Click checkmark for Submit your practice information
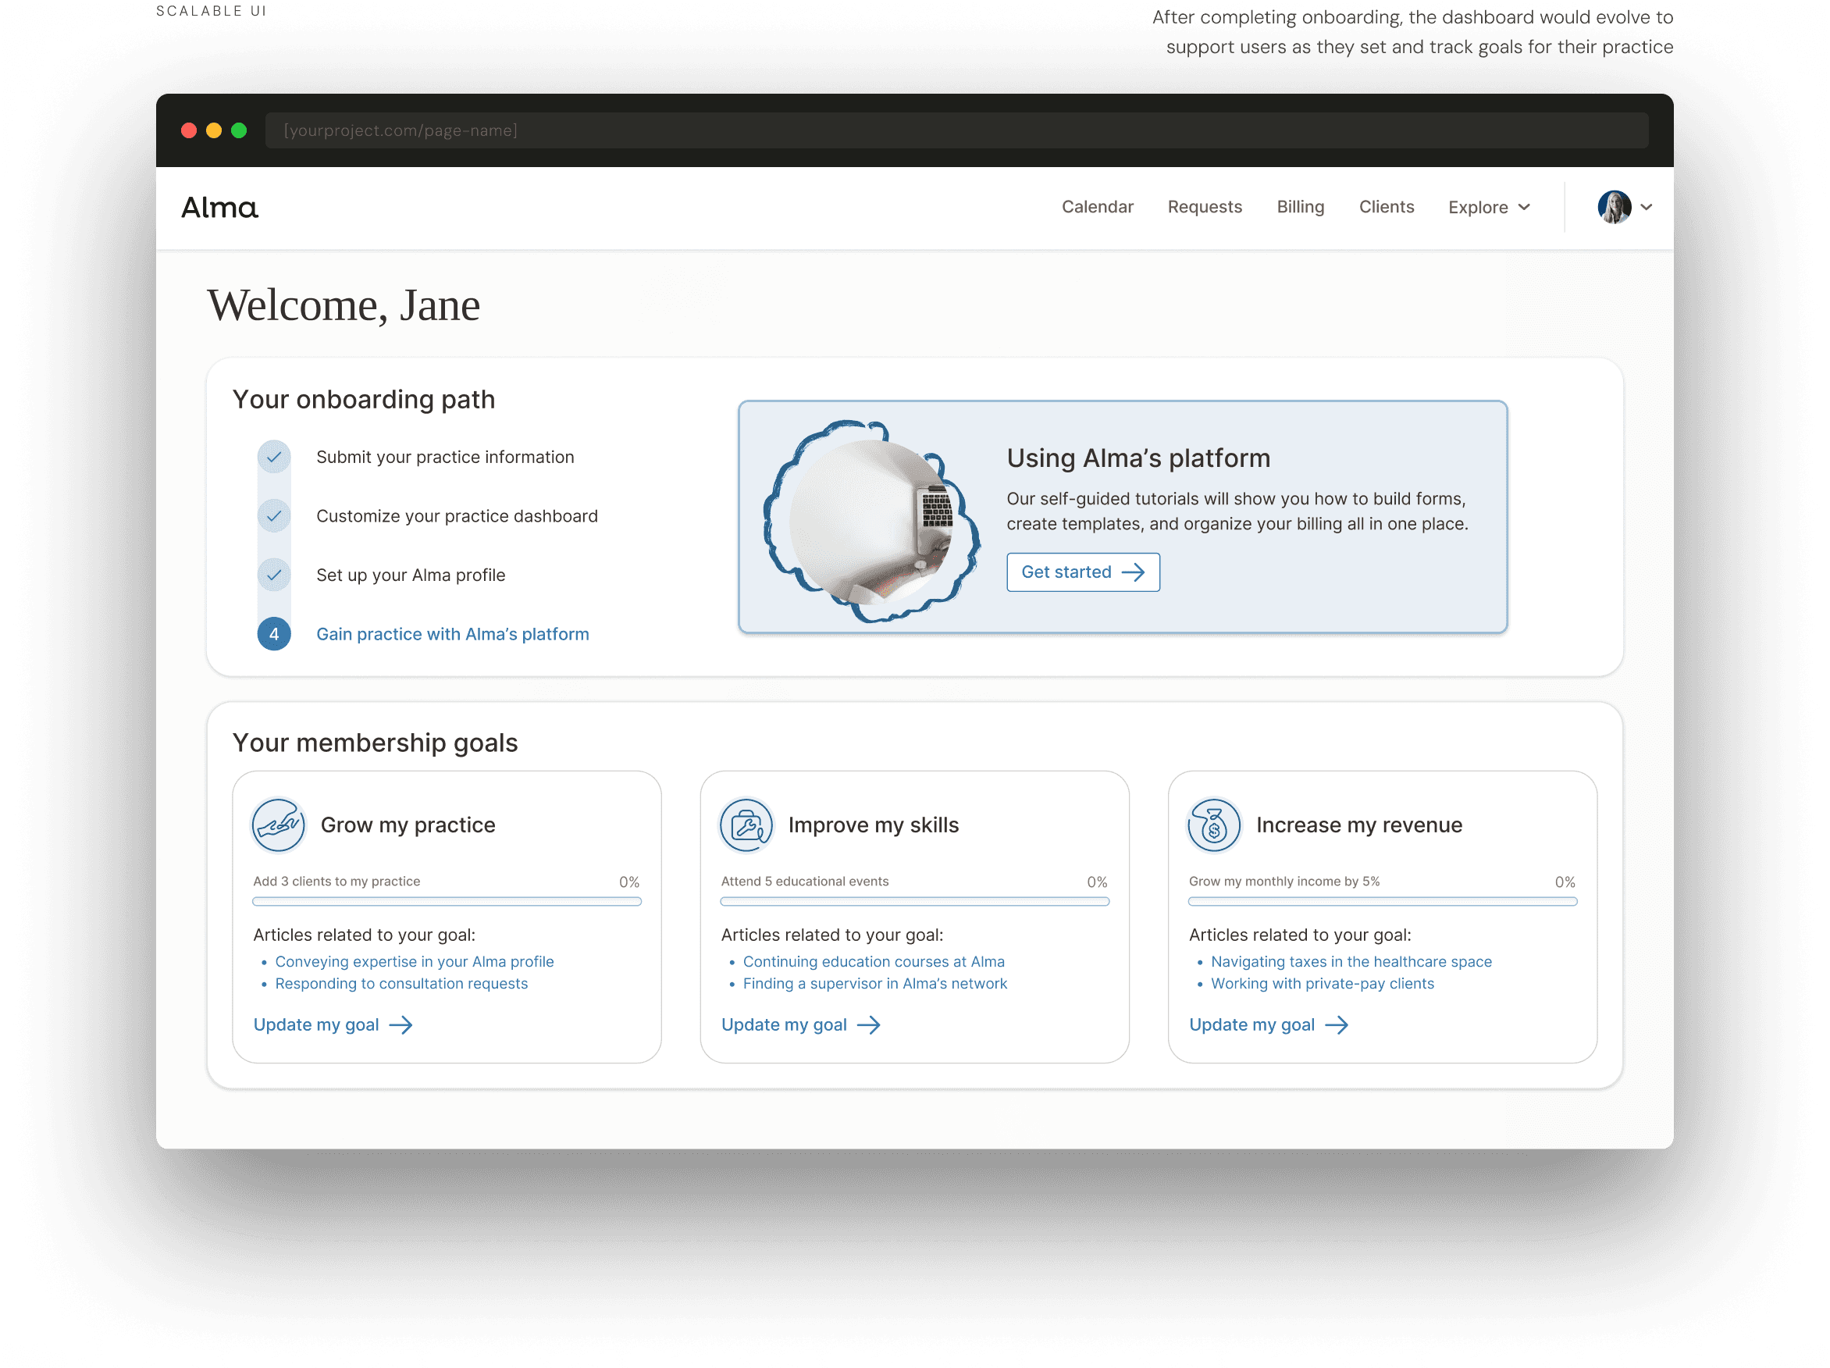Screen dimensions: 1830x1368 (x=274, y=457)
